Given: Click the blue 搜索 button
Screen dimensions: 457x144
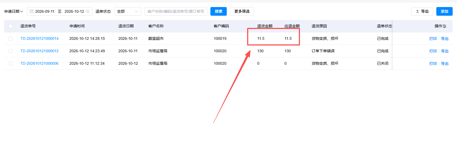Looking at the screenshot, I should (x=219, y=11).
